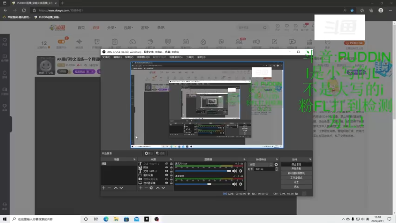The height and width of the screenshot is (223, 396).
Task: Click the Douyu logo in the page header
Action: pos(57,28)
